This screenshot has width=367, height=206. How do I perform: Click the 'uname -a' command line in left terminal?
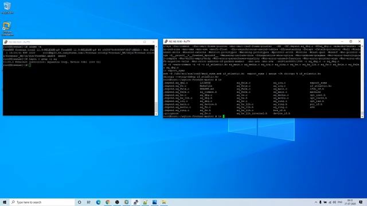coord(22,47)
